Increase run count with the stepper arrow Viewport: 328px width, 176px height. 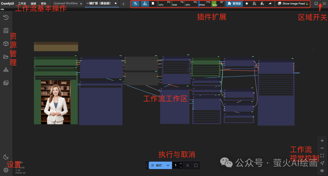coord(181,164)
